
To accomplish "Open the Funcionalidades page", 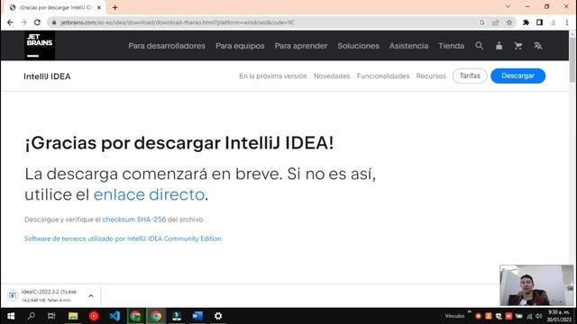I will (382, 76).
